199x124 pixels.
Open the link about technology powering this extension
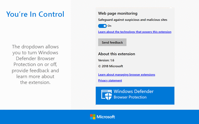click(x=135, y=32)
